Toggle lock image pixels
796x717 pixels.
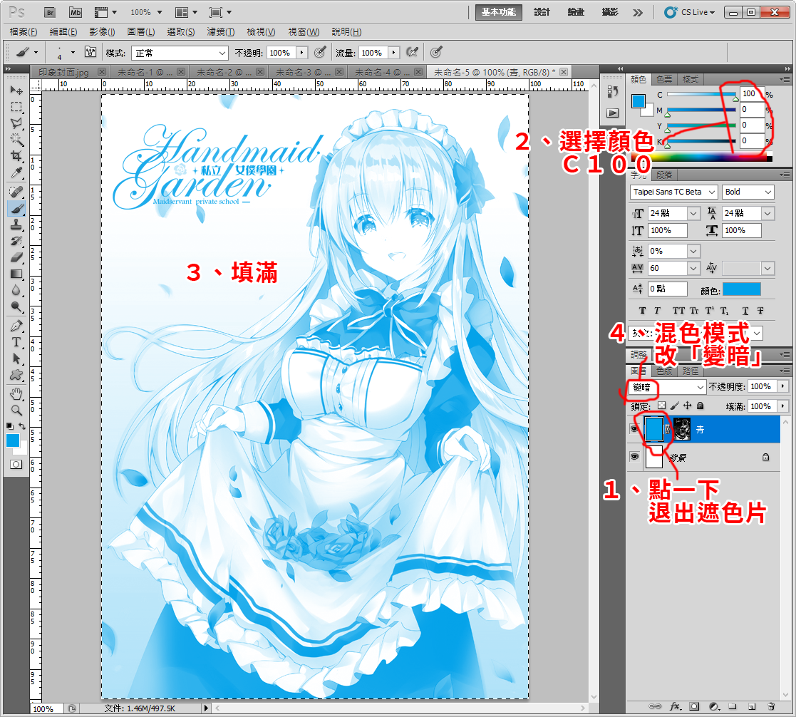pos(675,406)
